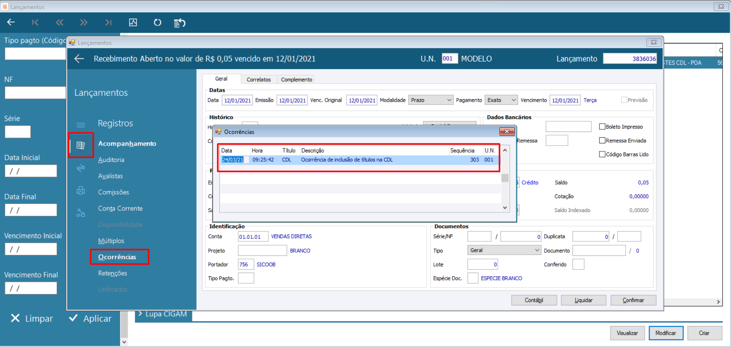This screenshot has width=731, height=347.
Task: Select the Acompanhamento document sidebar icon
Action: 81,145
